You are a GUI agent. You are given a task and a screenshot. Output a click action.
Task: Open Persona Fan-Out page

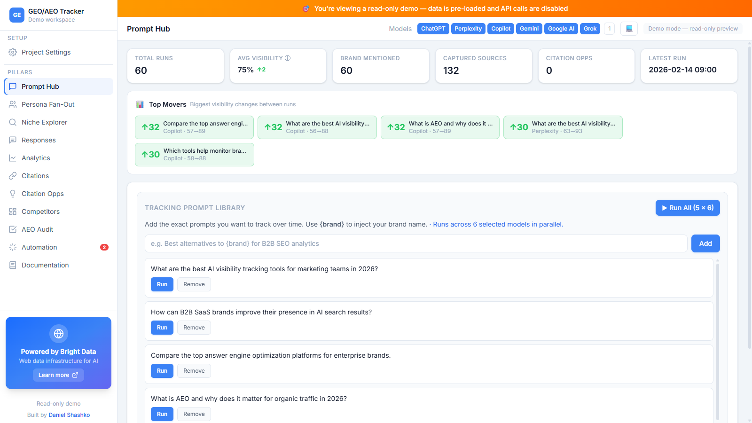59,104
